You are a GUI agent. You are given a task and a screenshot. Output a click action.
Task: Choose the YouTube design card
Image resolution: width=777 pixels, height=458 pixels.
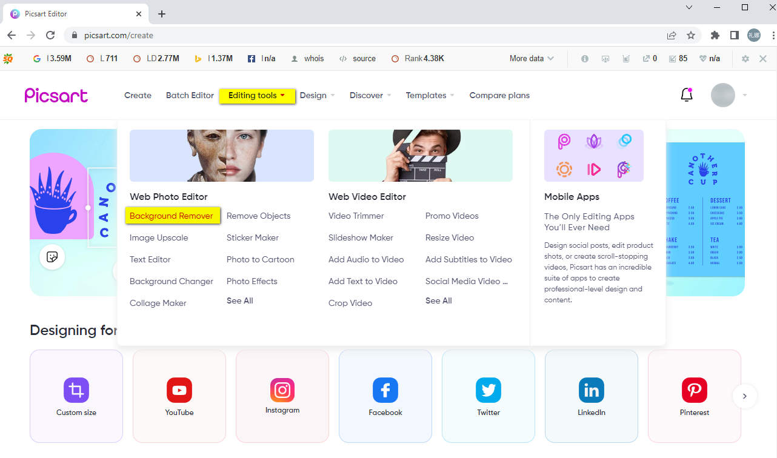coord(179,396)
